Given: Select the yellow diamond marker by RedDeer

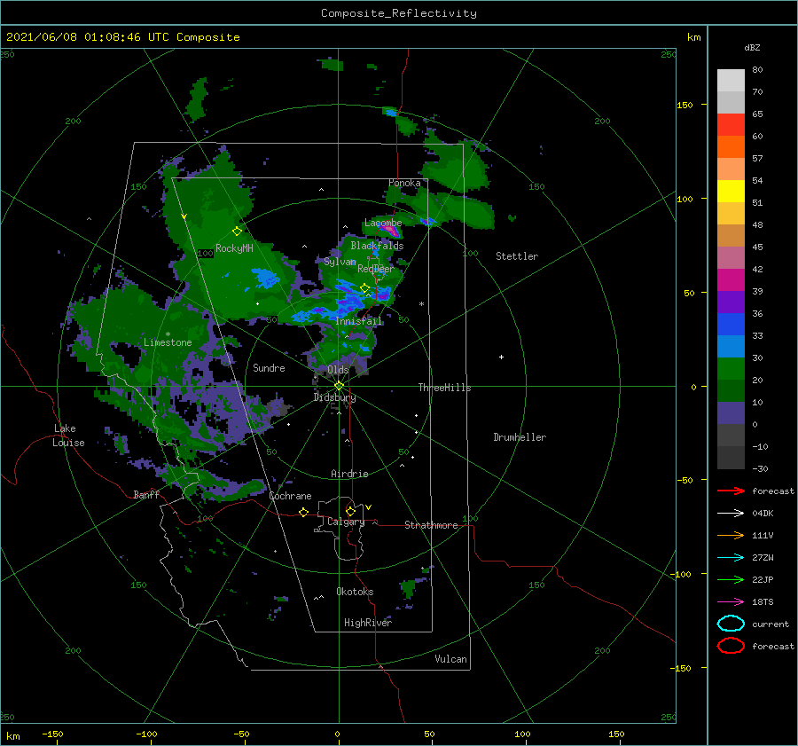Looking at the screenshot, I should pyautogui.click(x=364, y=288).
